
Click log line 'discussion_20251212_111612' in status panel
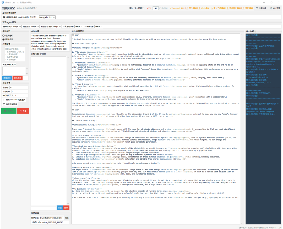coord(258,83)
